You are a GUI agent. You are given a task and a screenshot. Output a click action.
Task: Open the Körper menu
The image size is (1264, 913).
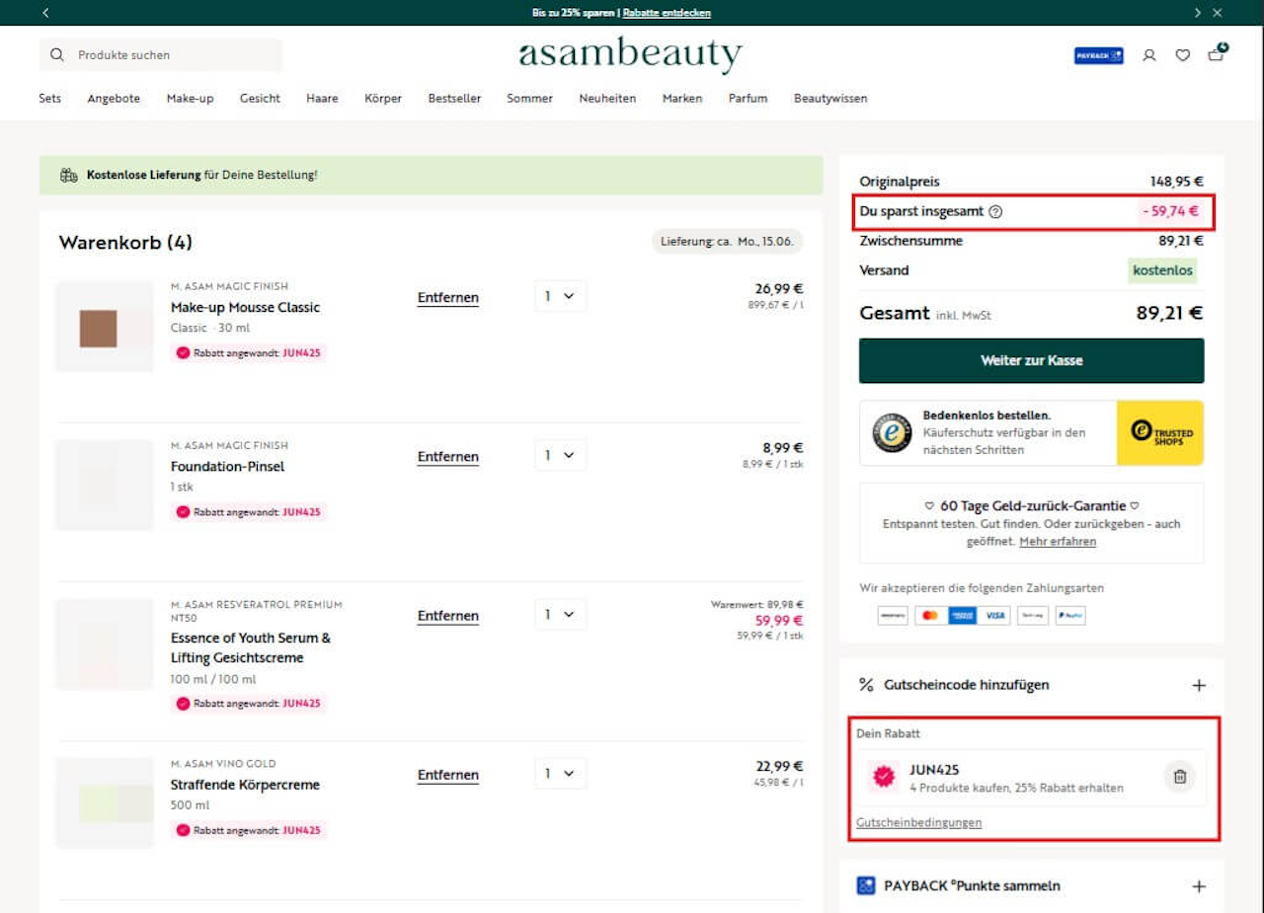coord(383,99)
